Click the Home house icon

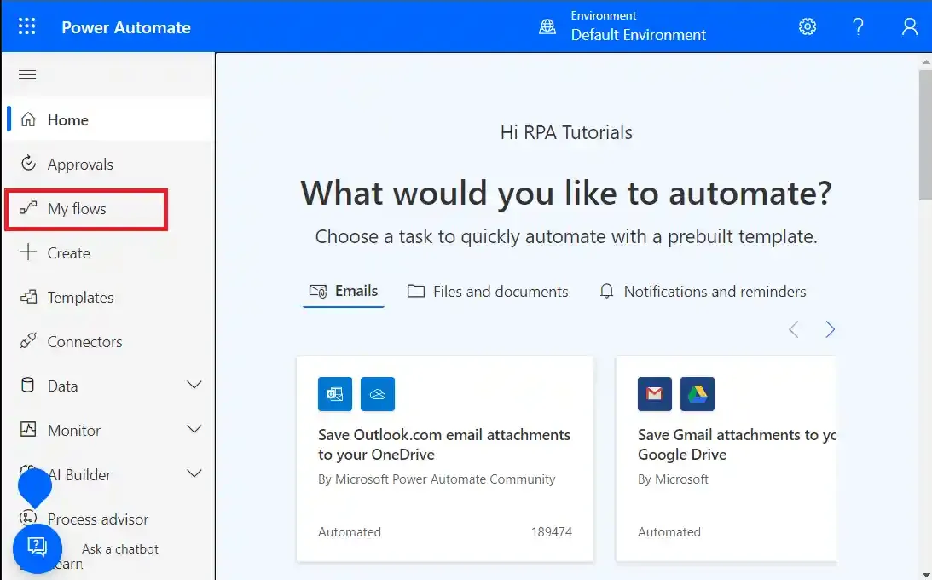pos(28,119)
